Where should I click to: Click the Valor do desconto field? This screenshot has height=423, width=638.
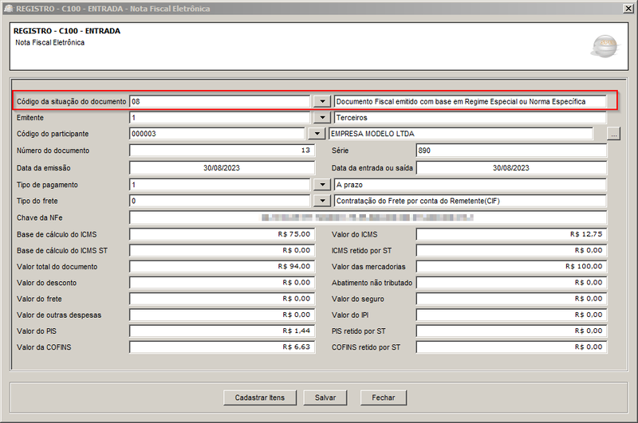222,283
